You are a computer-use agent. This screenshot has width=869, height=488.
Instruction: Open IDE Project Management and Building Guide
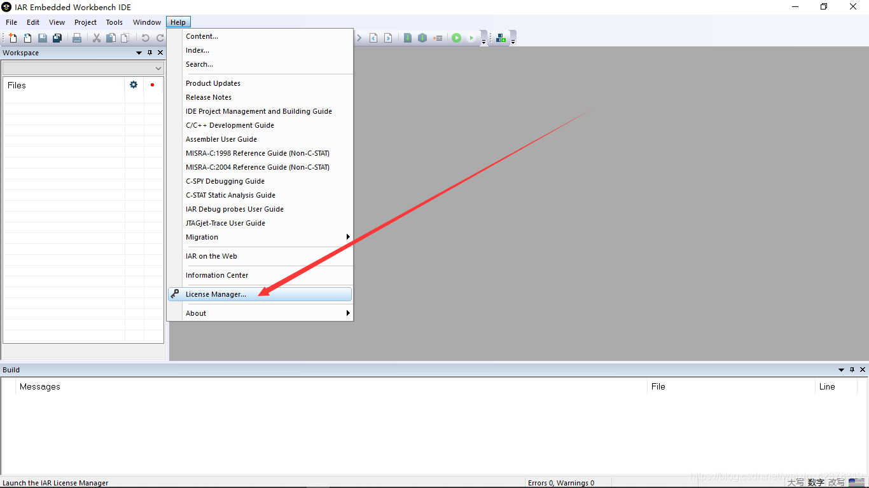pos(260,111)
